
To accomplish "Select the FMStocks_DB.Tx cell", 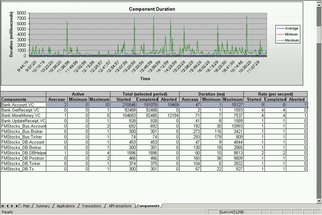I will point(23,169).
